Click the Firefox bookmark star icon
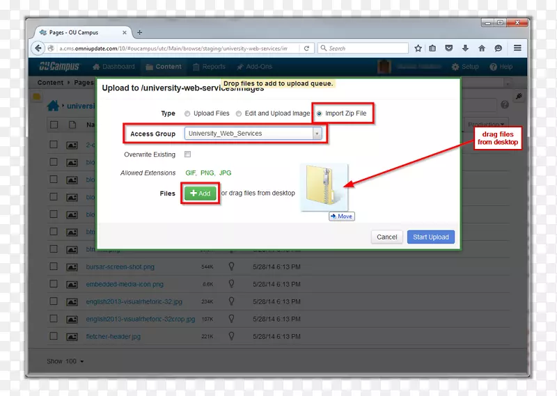The width and height of the screenshot is (557, 396). tap(418, 49)
